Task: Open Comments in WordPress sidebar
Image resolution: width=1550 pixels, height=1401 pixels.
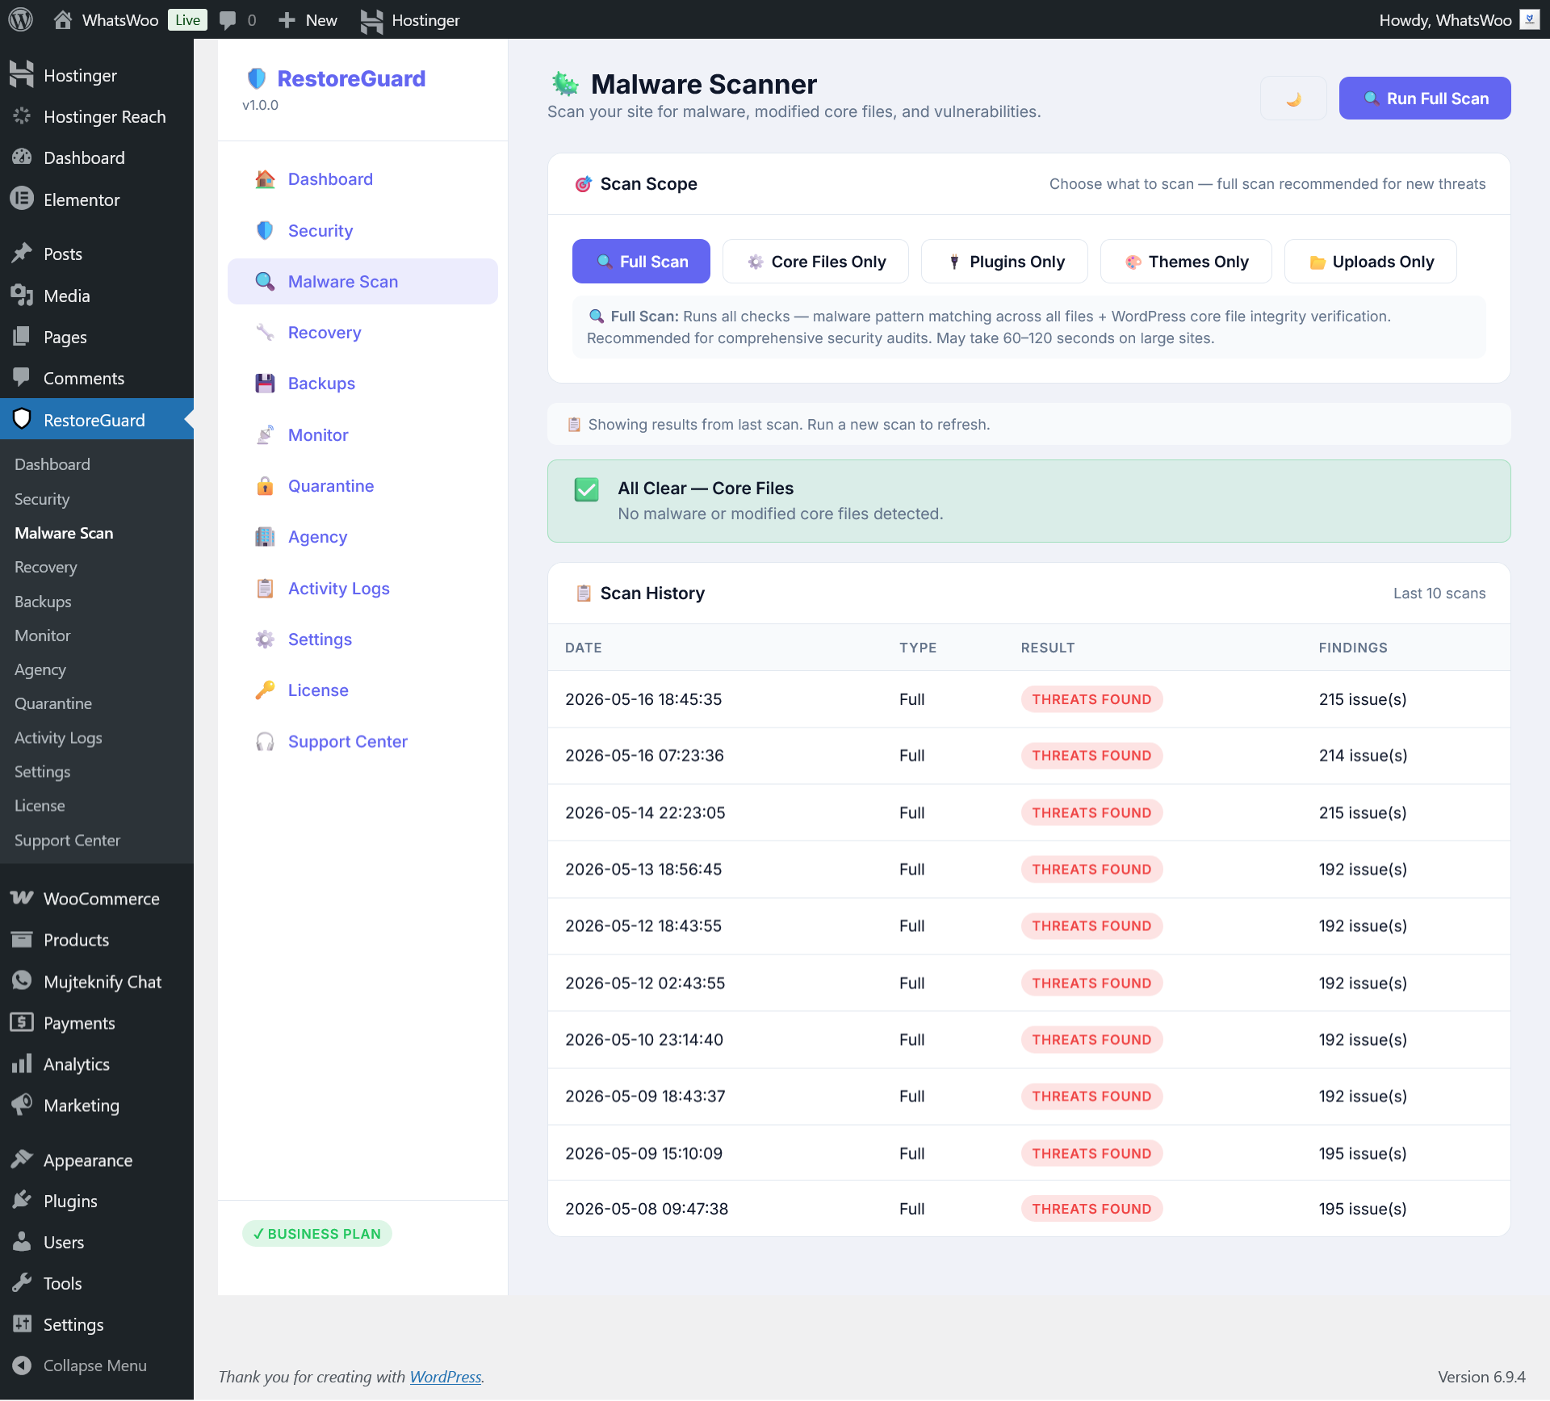Action: coord(97,378)
